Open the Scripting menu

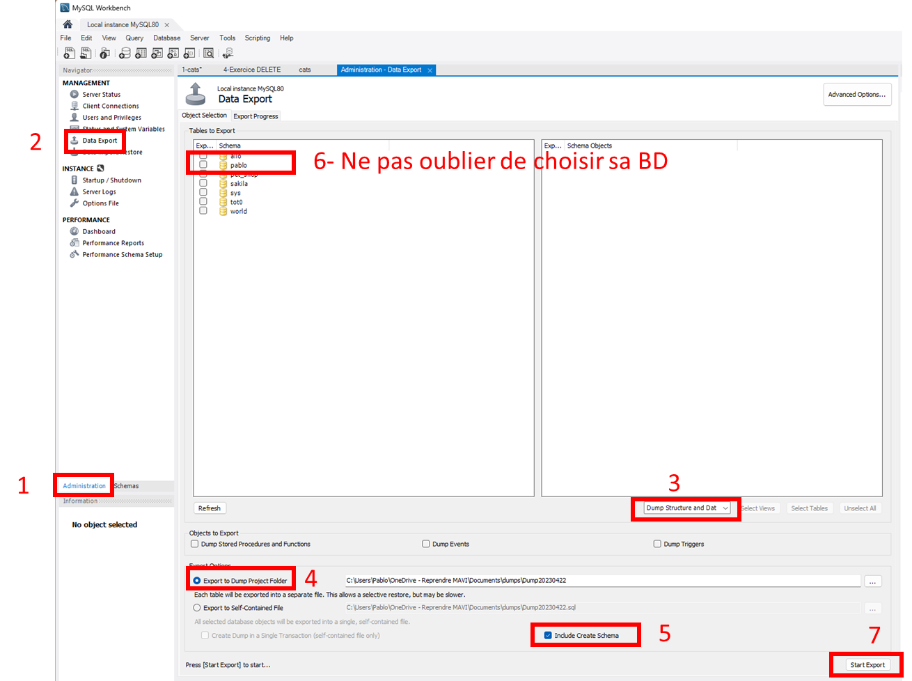click(x=258, y=38)
